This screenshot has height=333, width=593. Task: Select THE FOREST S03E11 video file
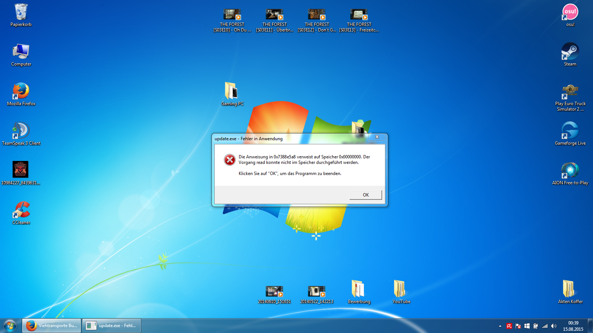coord(274,21)
